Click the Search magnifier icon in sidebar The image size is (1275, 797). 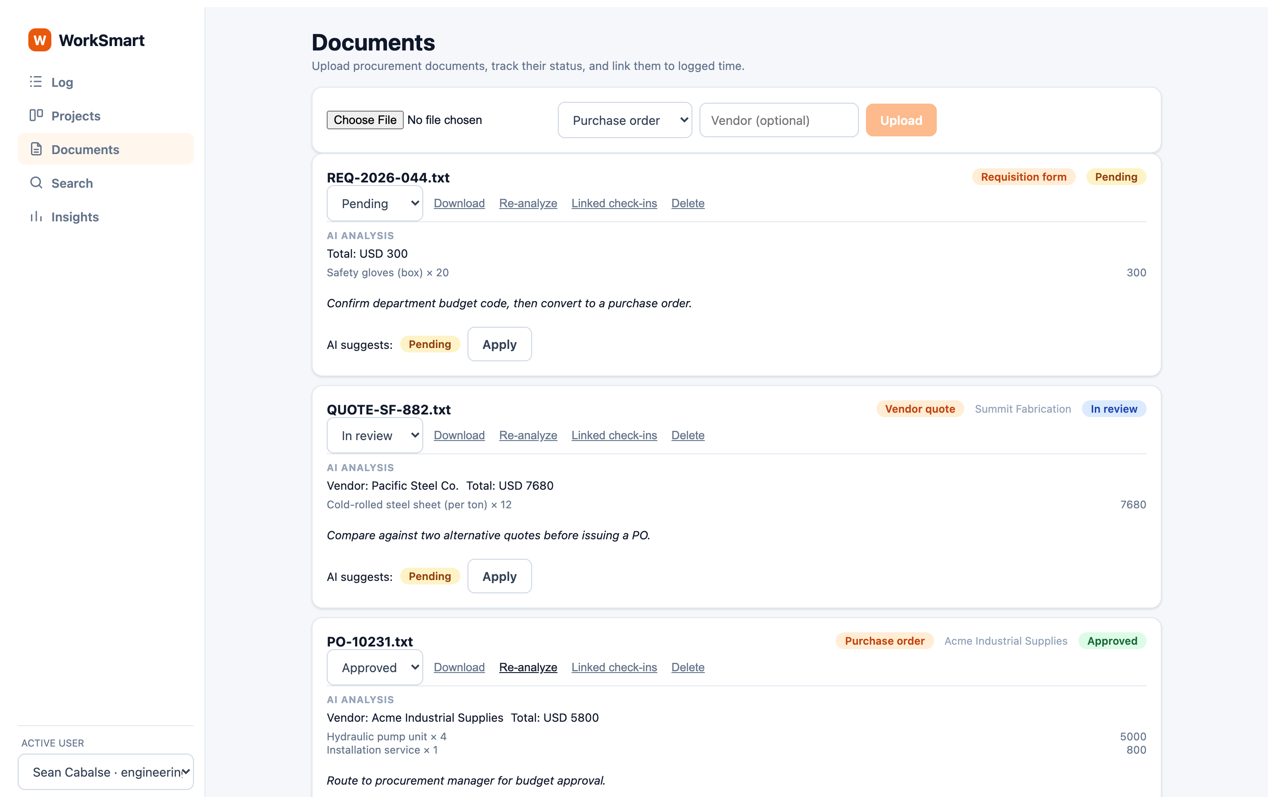[36, 183]
